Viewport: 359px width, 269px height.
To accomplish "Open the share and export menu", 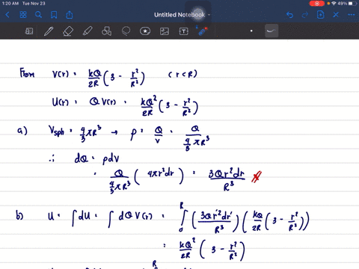I will 70,15.
